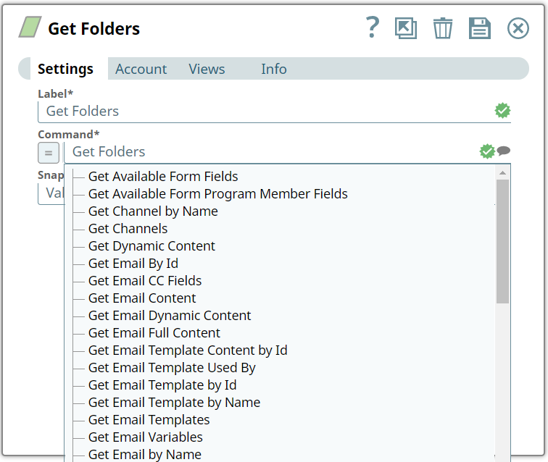This screenshot has height=462, width=548.
Task: Click the dropdown list scroll up arrow
Action: click(x=502, y=173)
